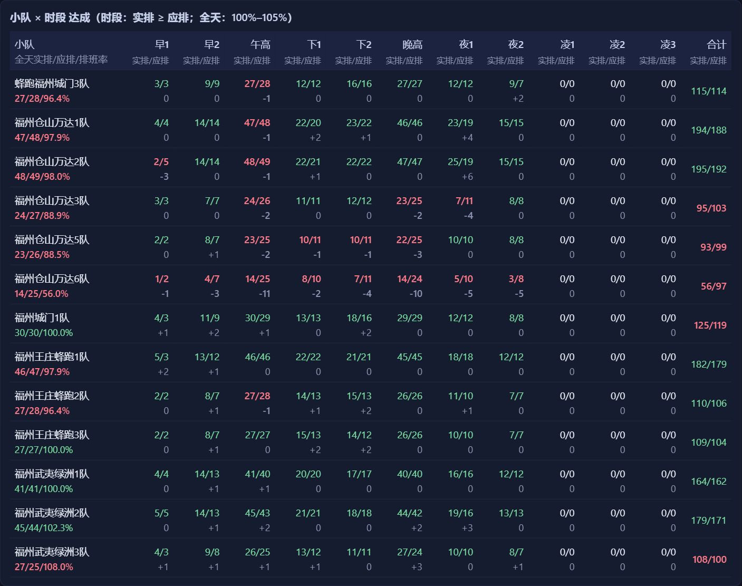Screen dimensions: 742x586
Task: Select 5/3 早1 cell of 福州王庄蜂跑1队
Action: tap(161, 357)
